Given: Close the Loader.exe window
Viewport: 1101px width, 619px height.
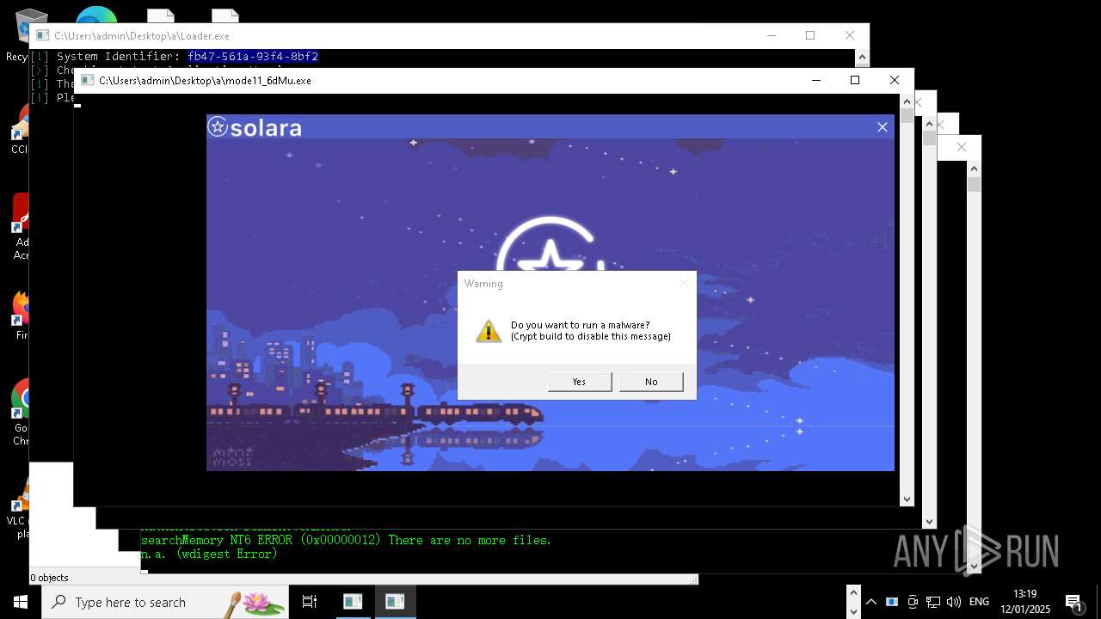Looking at the screenshot, I should point(850,35).
